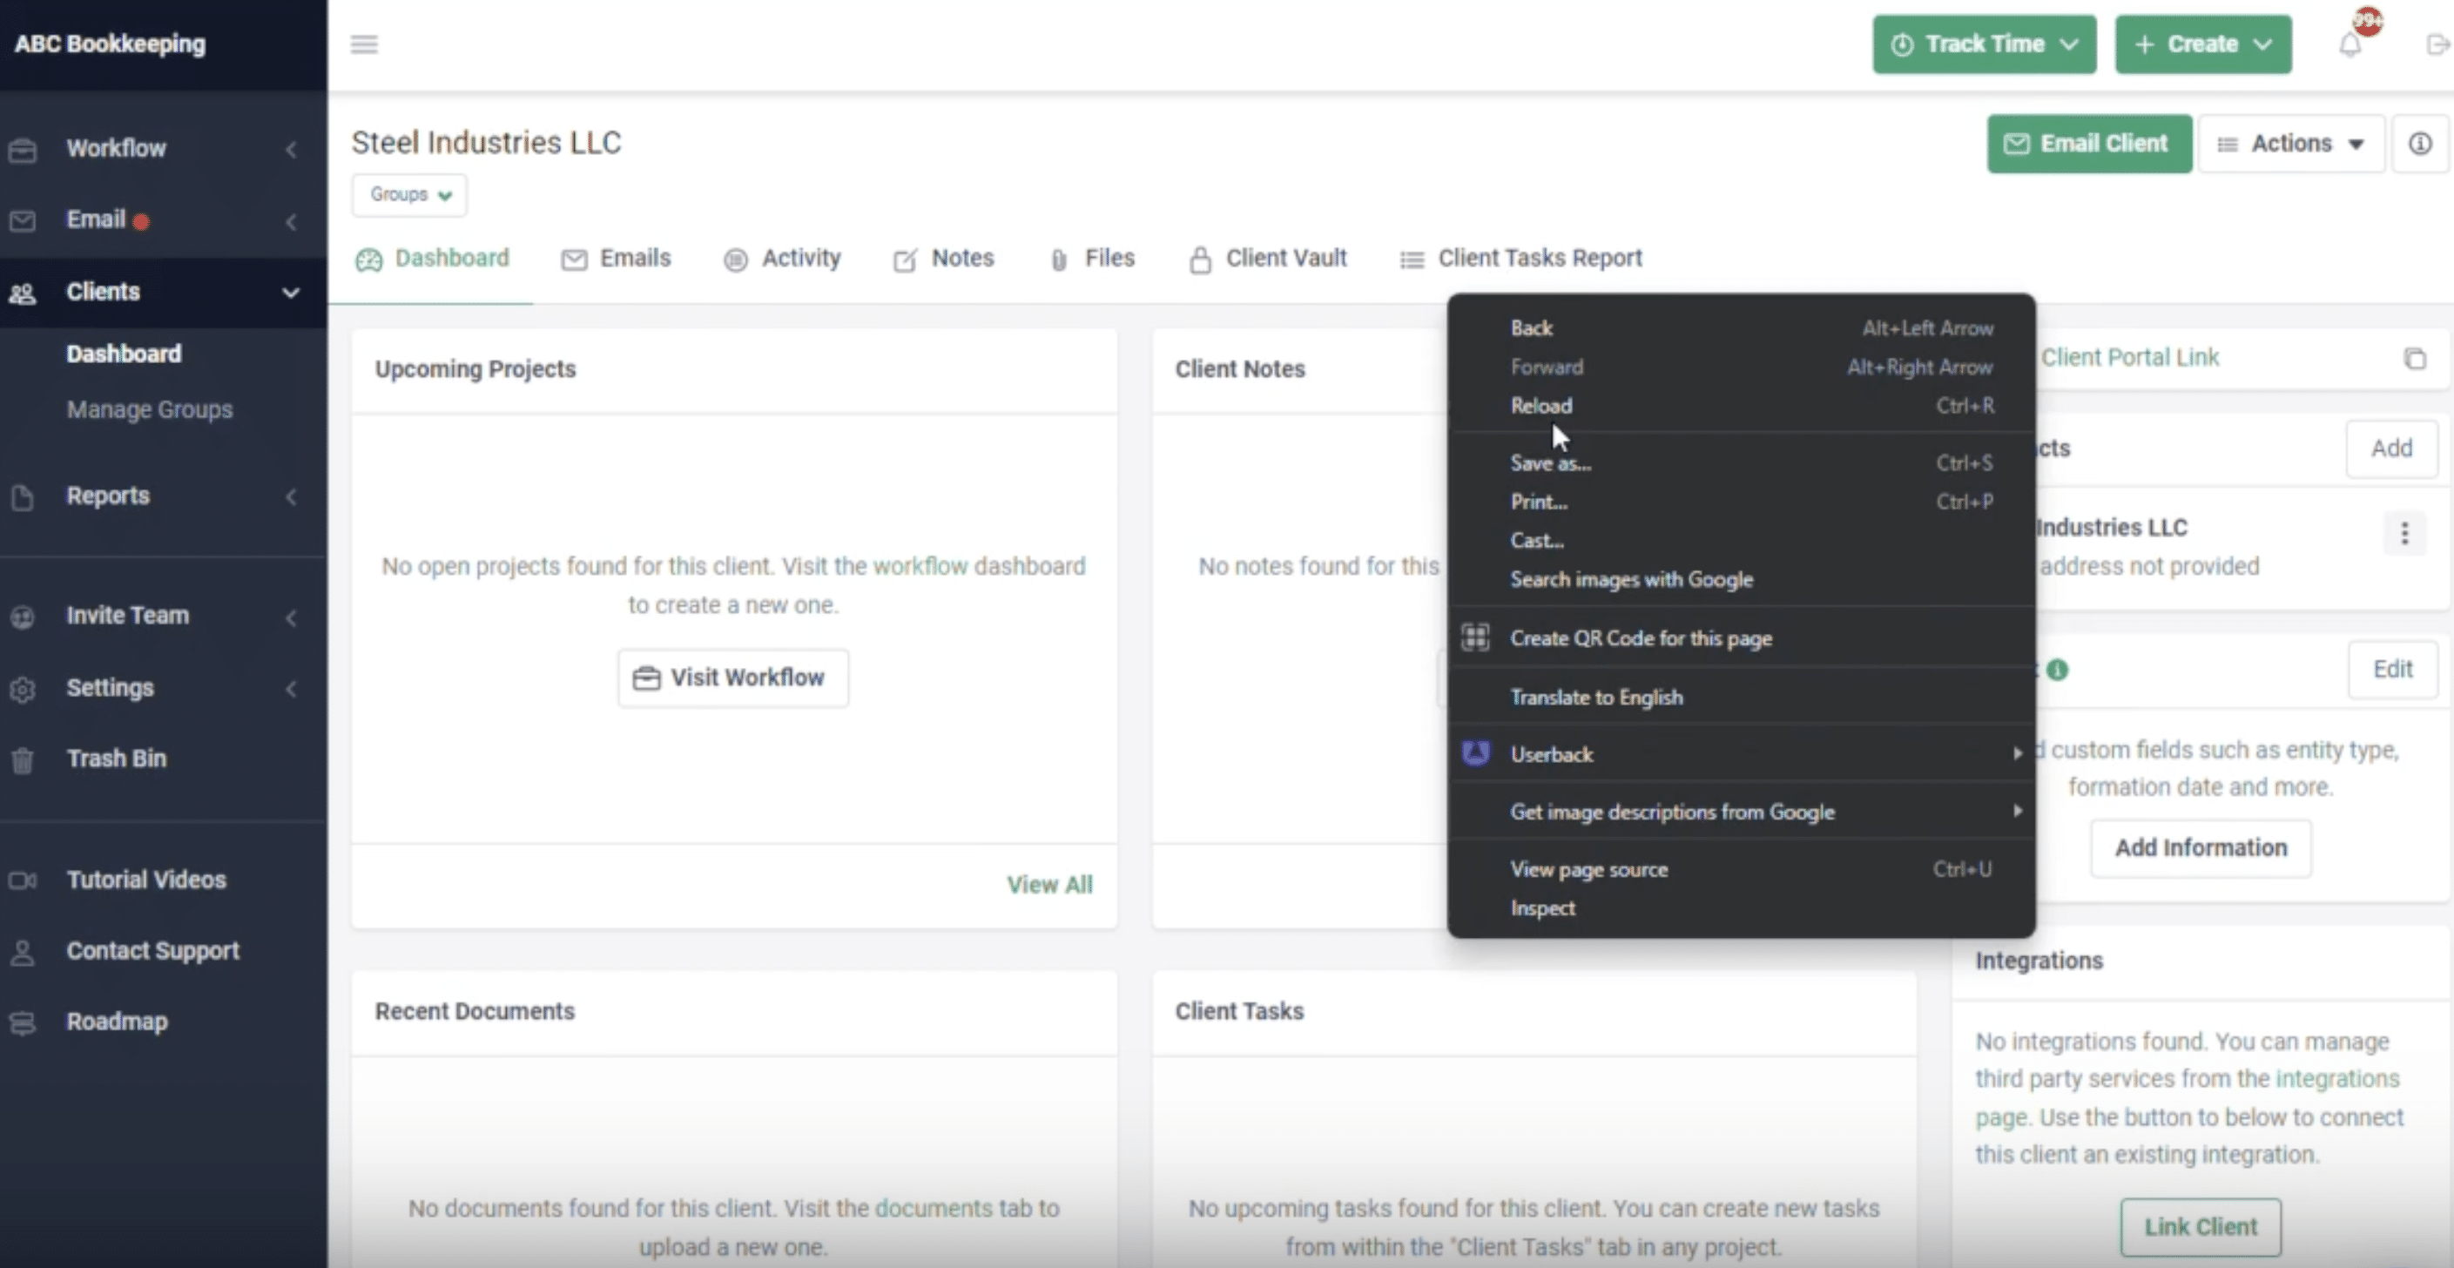The image size is (2454, 1268).
Task: Switch to the Client Tasks Report tab
Action: pos(1521,258)
